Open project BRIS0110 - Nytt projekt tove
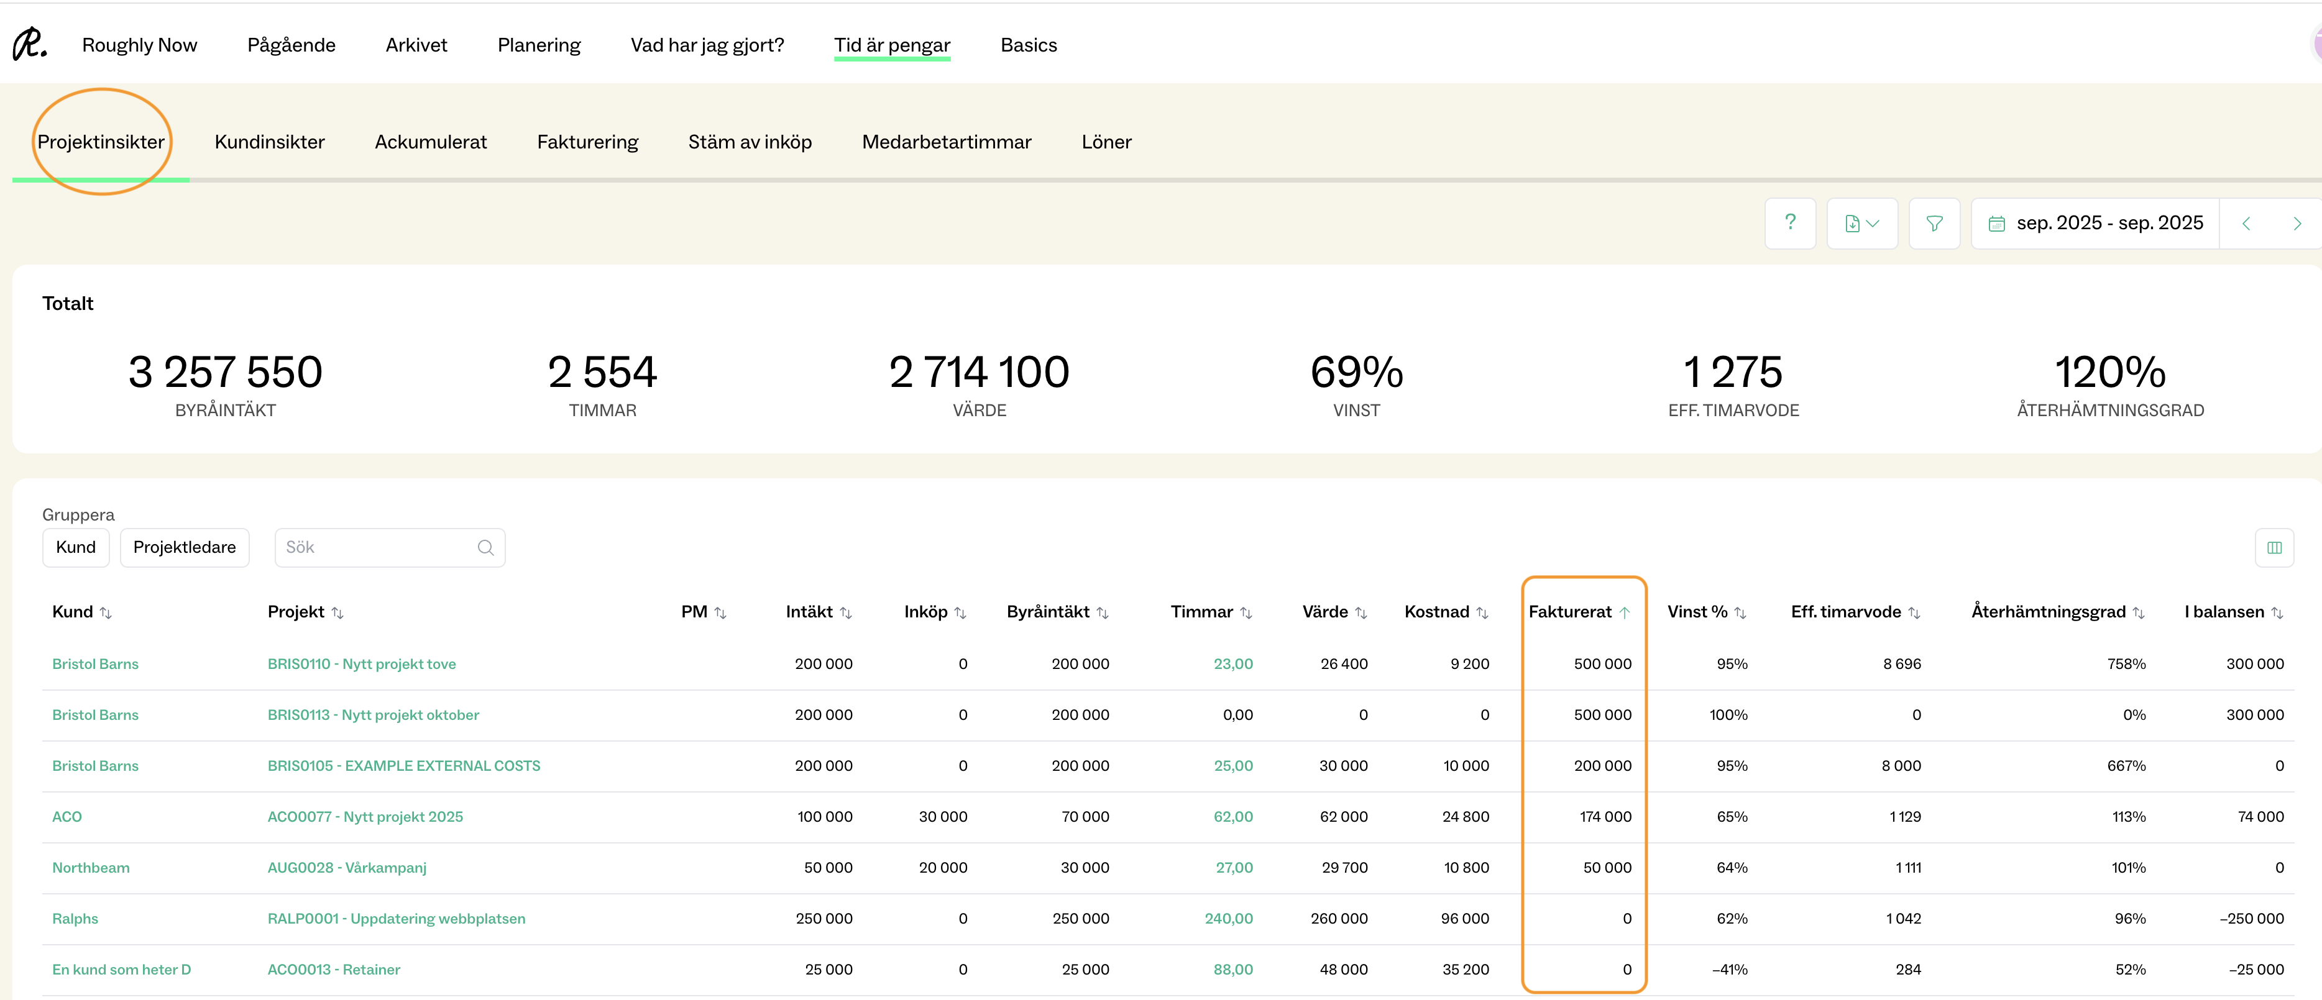Screen dimensions: 2322x1000 [362, 664]
